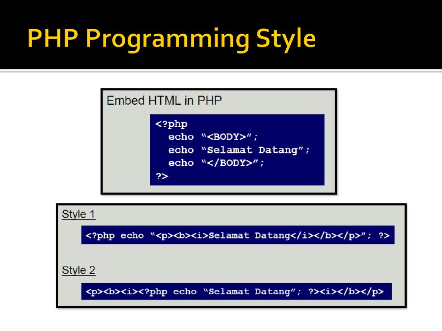Click the echo "</BODY>" code line
The width and height of the screenshot is (442, 331).
(216, 163)
